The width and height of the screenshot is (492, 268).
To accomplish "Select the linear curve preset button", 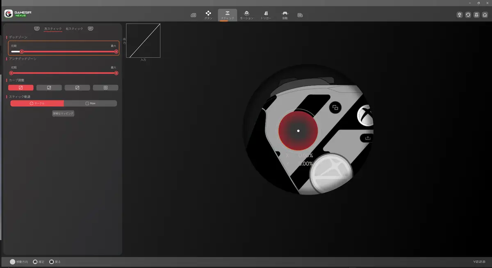I will pyautogui.click(x=21, y=88).
